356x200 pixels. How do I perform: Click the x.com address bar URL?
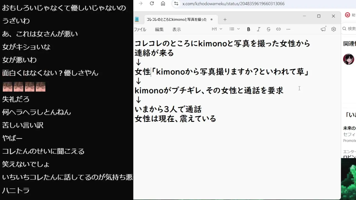(x=233, y=4)
